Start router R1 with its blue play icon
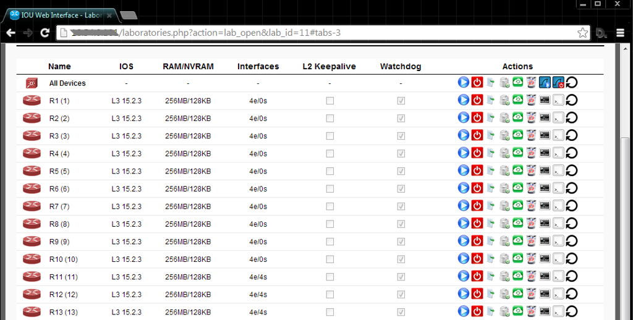 pos(464,99)
